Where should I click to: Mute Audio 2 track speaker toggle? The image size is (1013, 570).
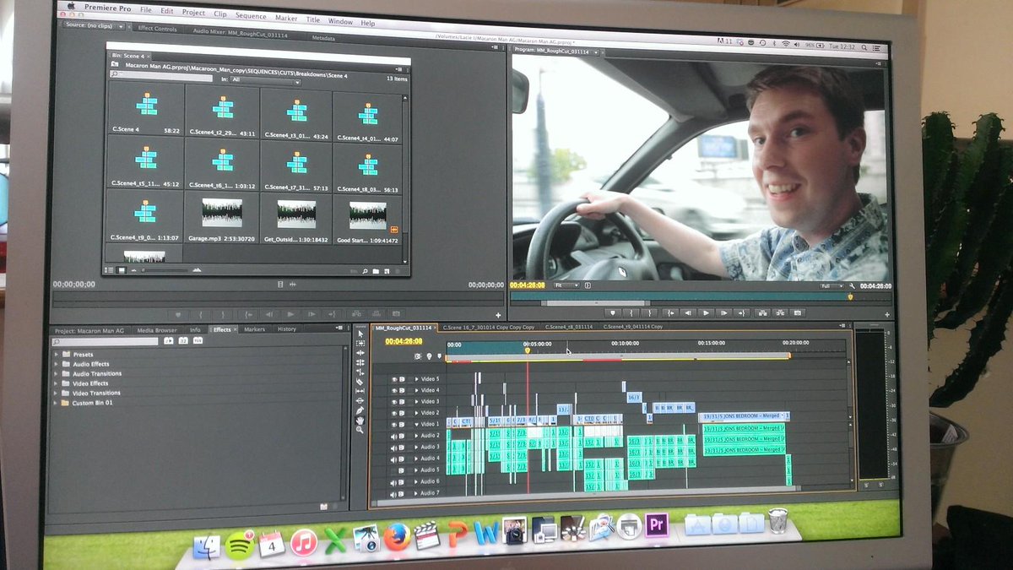pyautogui.click(x=394, y=436)
